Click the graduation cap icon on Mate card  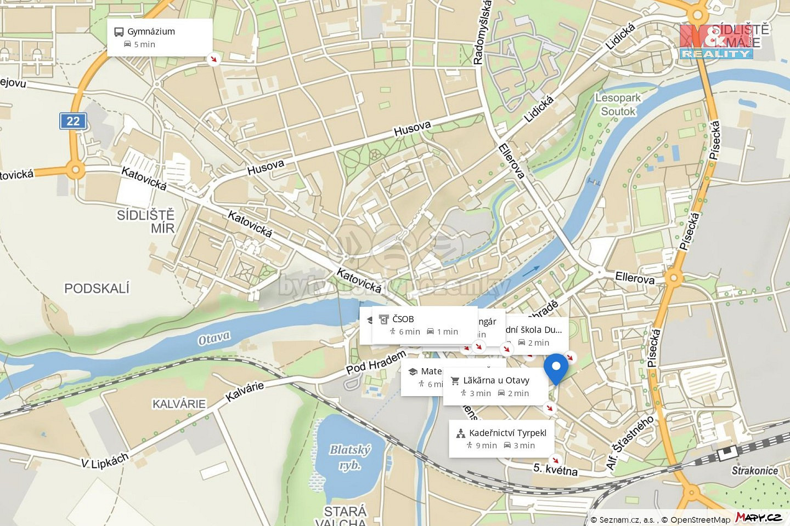click(x=413, y=371)
